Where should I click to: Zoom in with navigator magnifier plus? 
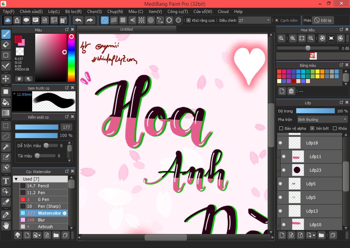(293, 38)
